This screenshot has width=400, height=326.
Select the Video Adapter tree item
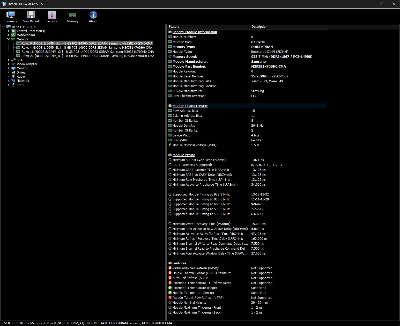(x=27, y=64)
